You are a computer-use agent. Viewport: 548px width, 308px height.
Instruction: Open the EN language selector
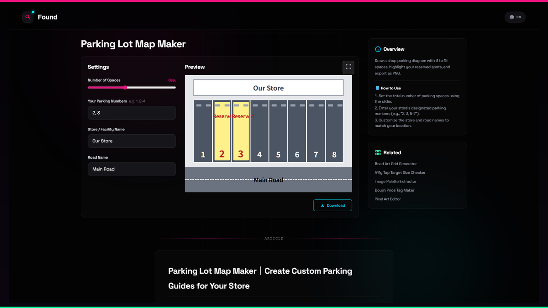click(515, 17)
